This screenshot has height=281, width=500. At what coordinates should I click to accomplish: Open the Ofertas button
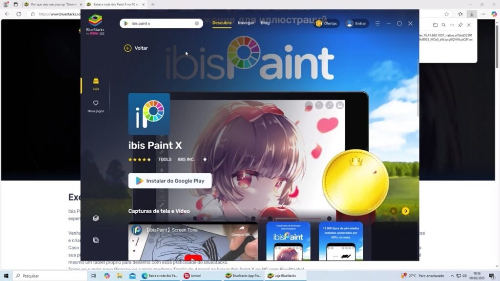click(326, 23)
